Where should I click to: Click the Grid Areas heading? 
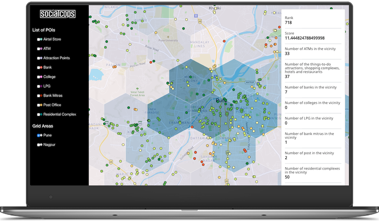42,126
